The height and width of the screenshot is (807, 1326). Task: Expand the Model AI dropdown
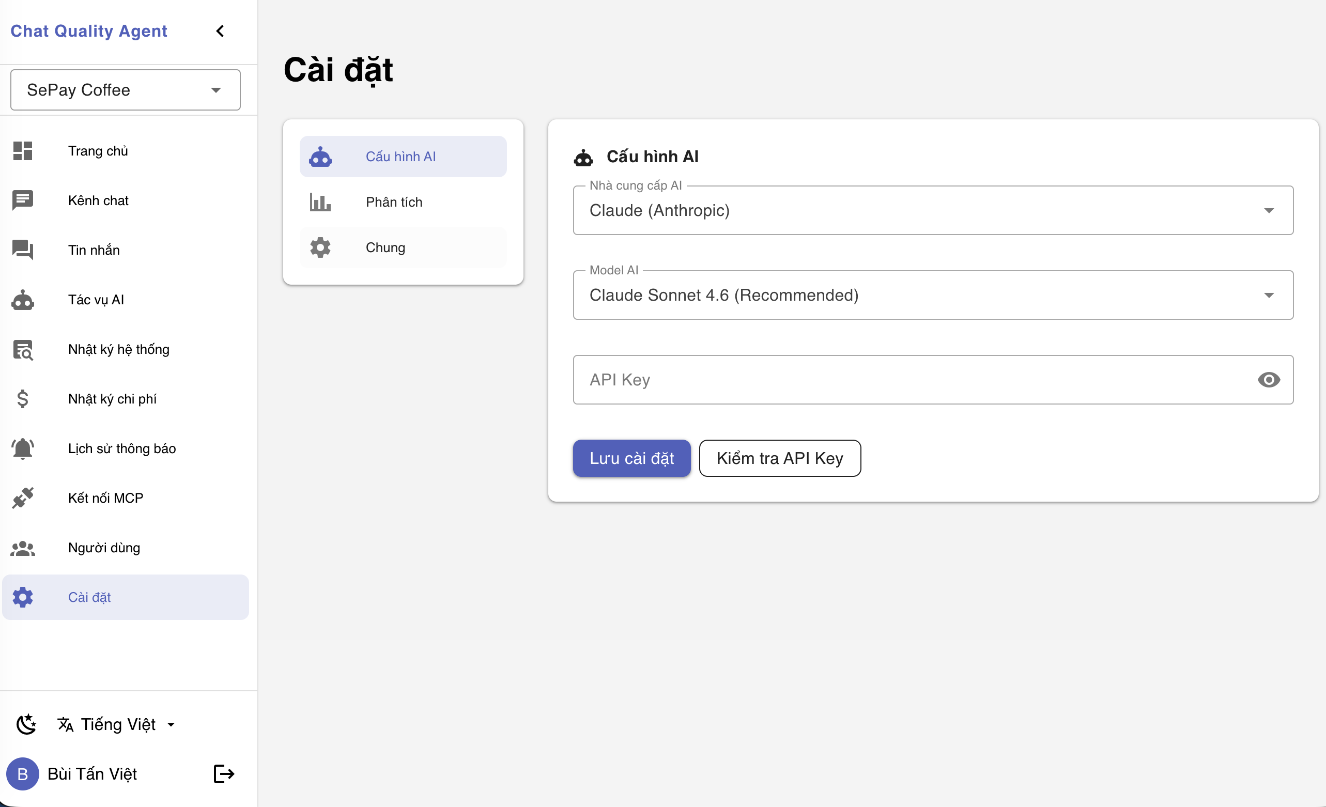933,296
